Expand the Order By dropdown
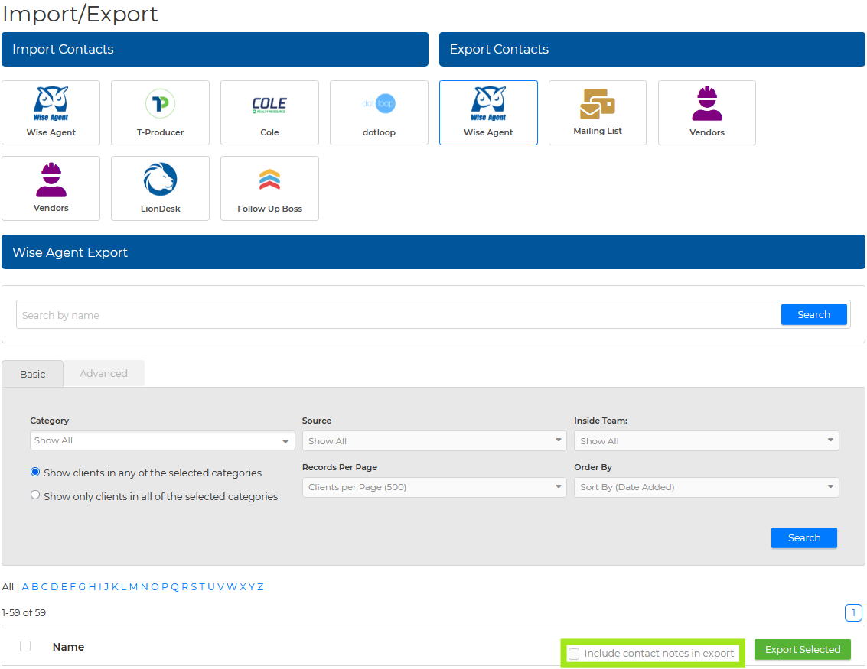 click(706, 487)
